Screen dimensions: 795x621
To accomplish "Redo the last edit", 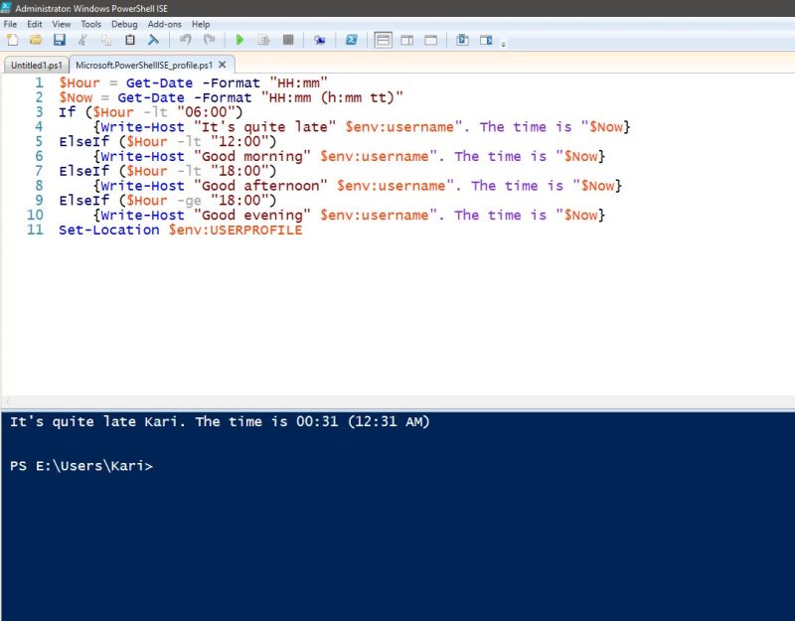I will click(x=209, y=40).
